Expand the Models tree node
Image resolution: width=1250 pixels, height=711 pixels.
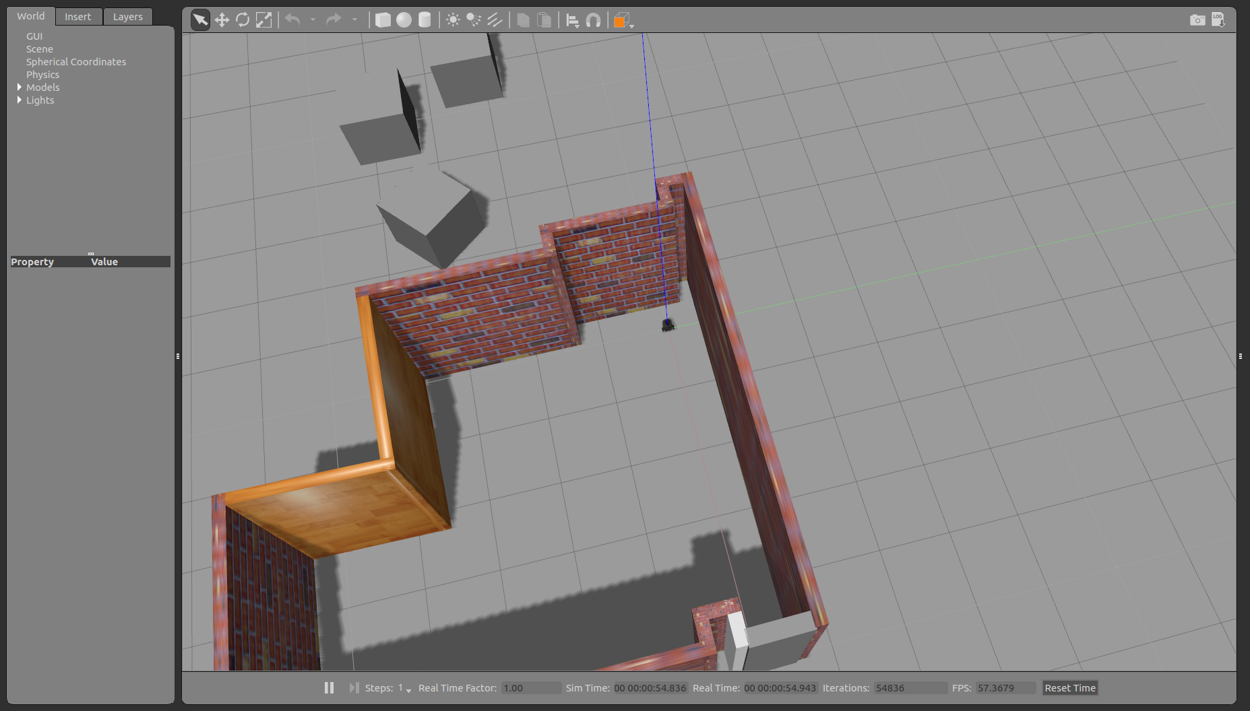(x=20, y=88)
